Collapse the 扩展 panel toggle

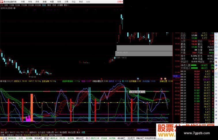[3, 135]
